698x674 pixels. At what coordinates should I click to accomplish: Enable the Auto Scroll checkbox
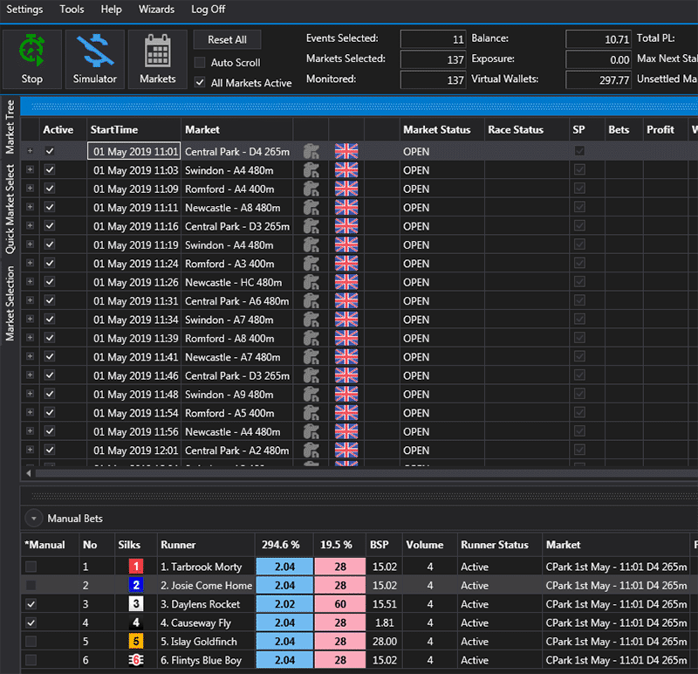click(200, 62)
